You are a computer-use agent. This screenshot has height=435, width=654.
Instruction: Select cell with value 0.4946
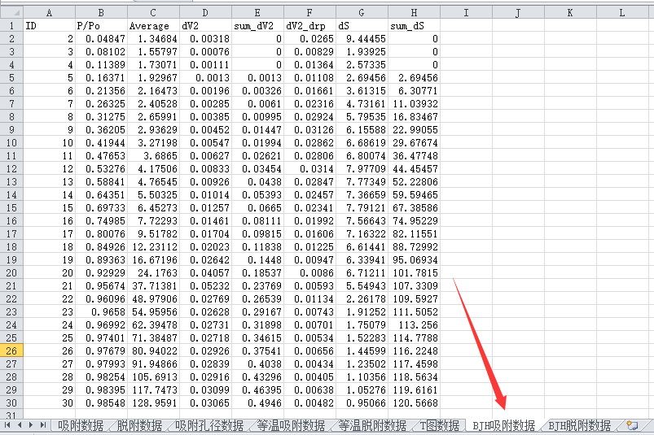click(257, 403)
